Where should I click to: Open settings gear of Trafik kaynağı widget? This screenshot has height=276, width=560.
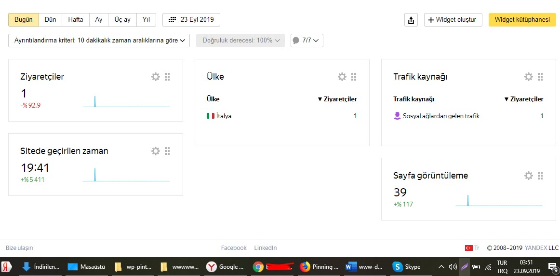pyautogui.click(x=528, y=77)
